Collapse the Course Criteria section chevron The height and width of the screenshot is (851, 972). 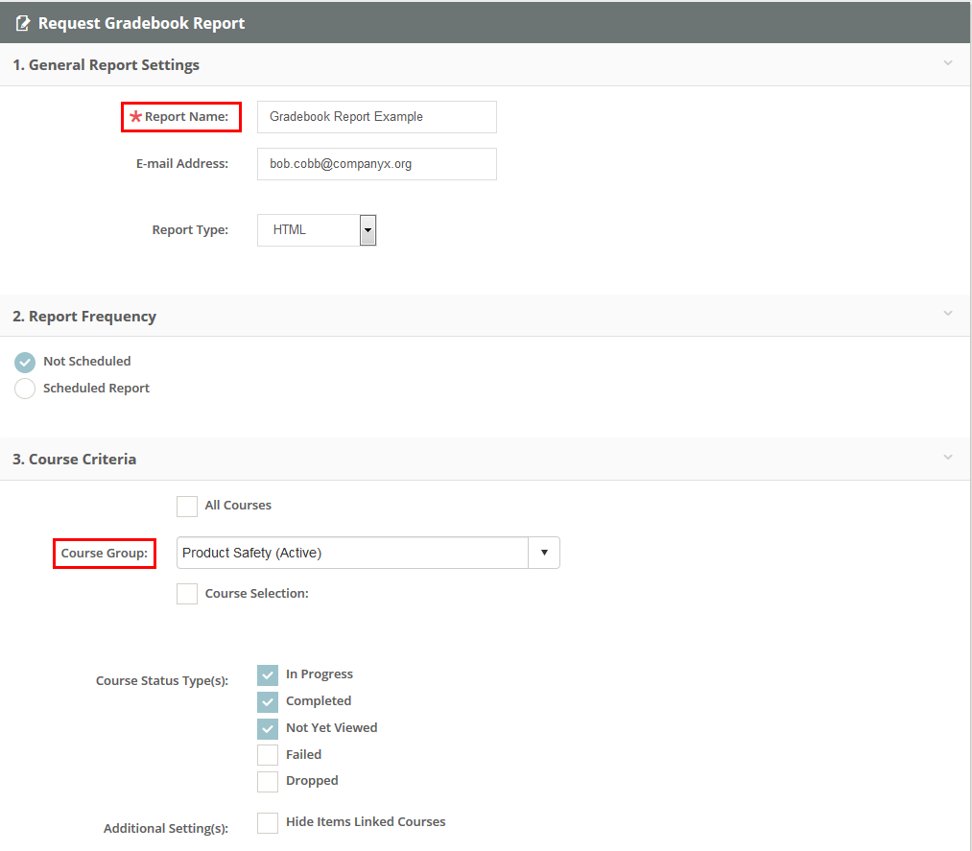coord(947,458)
